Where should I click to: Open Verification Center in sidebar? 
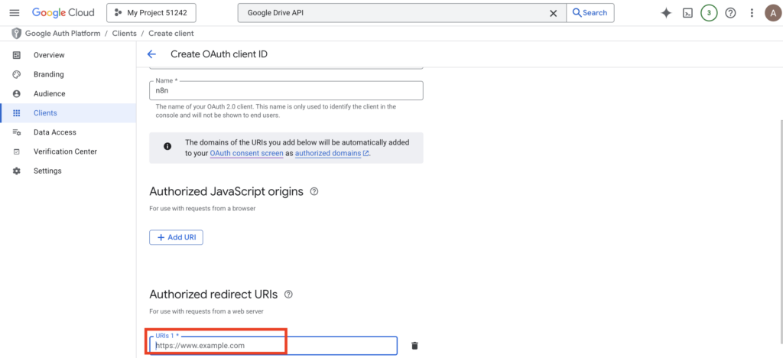click(65, 151)
